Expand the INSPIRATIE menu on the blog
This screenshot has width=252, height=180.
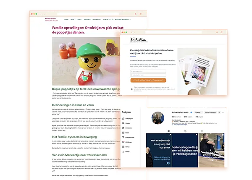97,19
